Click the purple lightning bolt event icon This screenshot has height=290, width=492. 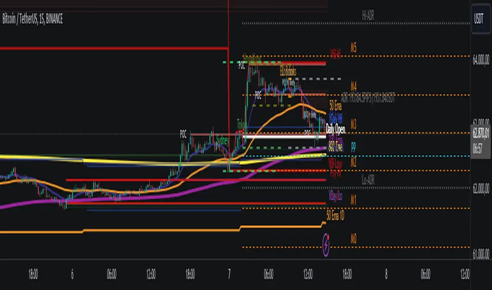[x=326, y=245]
